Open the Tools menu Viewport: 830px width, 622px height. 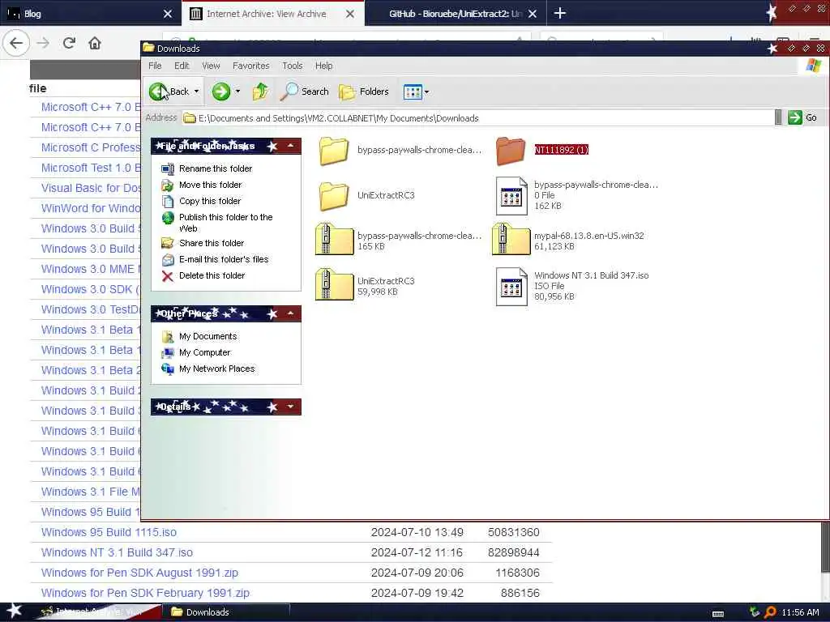point(292,66)
